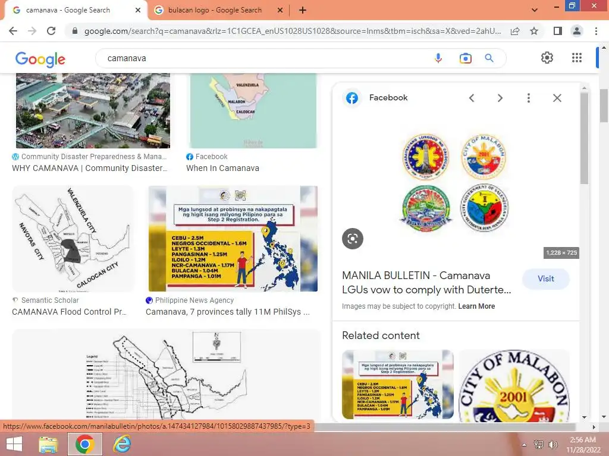
Task: Click the preview panel scrollbar thumb
Action: pos(584,138)
